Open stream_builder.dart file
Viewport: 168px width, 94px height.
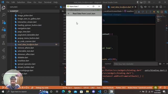pos(26,67)
